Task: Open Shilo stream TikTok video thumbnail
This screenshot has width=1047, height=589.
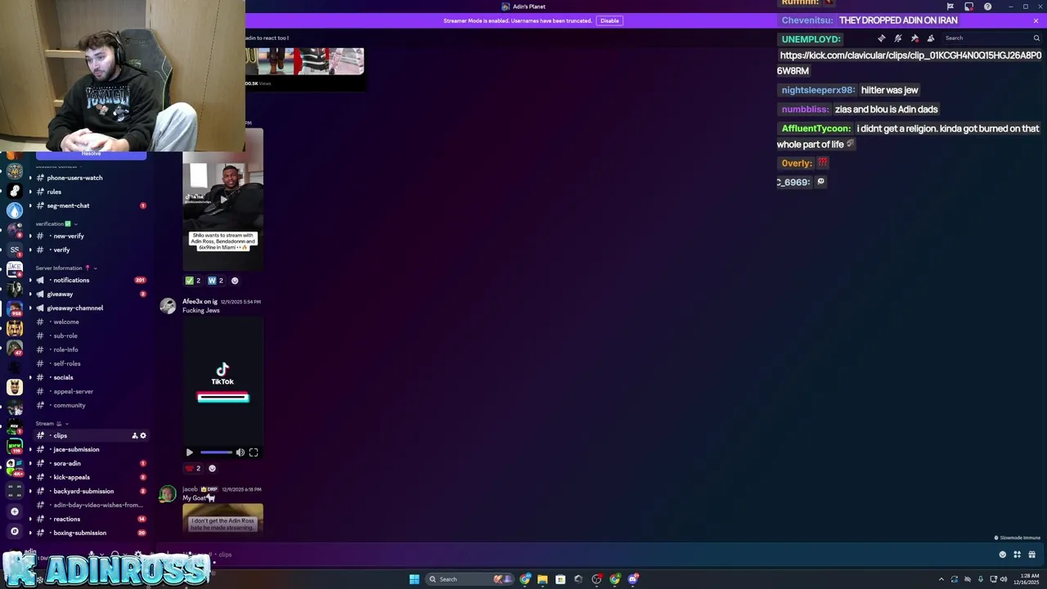Action: 222,198
